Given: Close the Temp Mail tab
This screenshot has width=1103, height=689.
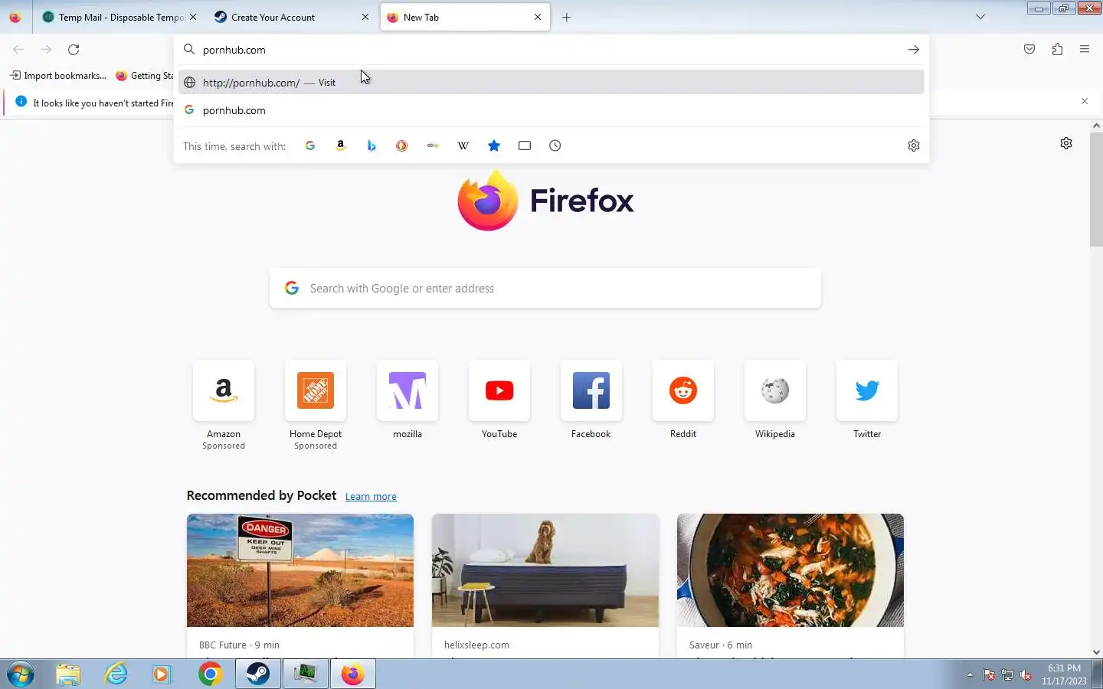Looking at the screenshot, I should [x=193, y=17].
